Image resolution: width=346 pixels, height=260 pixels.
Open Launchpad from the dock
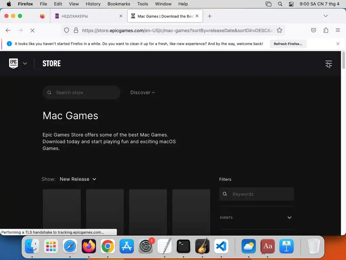coord(51,246)
